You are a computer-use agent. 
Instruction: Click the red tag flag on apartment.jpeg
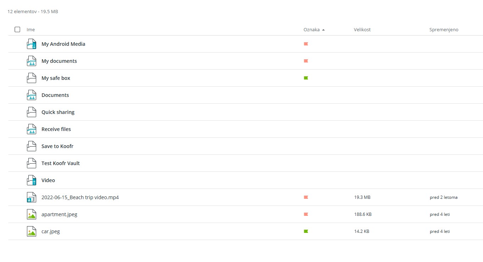306,214
